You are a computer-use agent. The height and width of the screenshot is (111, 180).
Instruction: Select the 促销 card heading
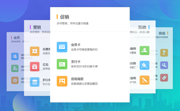point(65,17)
